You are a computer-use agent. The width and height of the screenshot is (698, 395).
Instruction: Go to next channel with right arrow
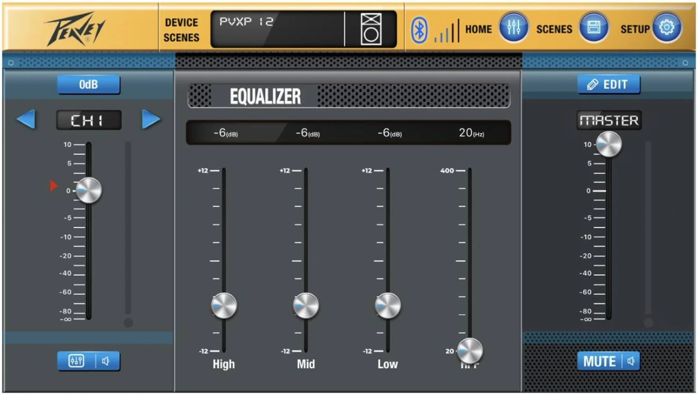point(151,120)
